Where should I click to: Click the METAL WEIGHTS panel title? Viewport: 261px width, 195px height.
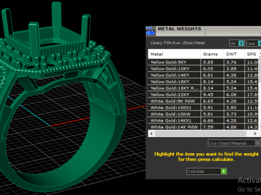(x=179, y=29)
